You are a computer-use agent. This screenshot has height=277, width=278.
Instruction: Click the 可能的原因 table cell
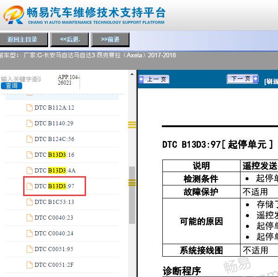click(x=201, y=221)
